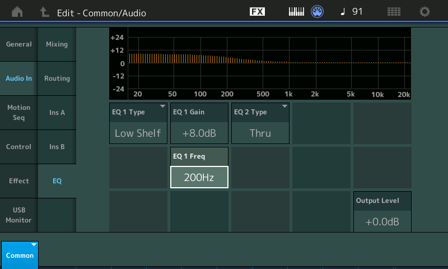Tap the Home icon
448x269 pixels.
pyautogui.click(x=18, y=12)
